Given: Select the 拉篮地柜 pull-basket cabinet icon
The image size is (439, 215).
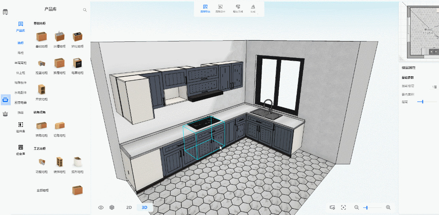Looking at the screenshot, I should click(x=41, y=64).
